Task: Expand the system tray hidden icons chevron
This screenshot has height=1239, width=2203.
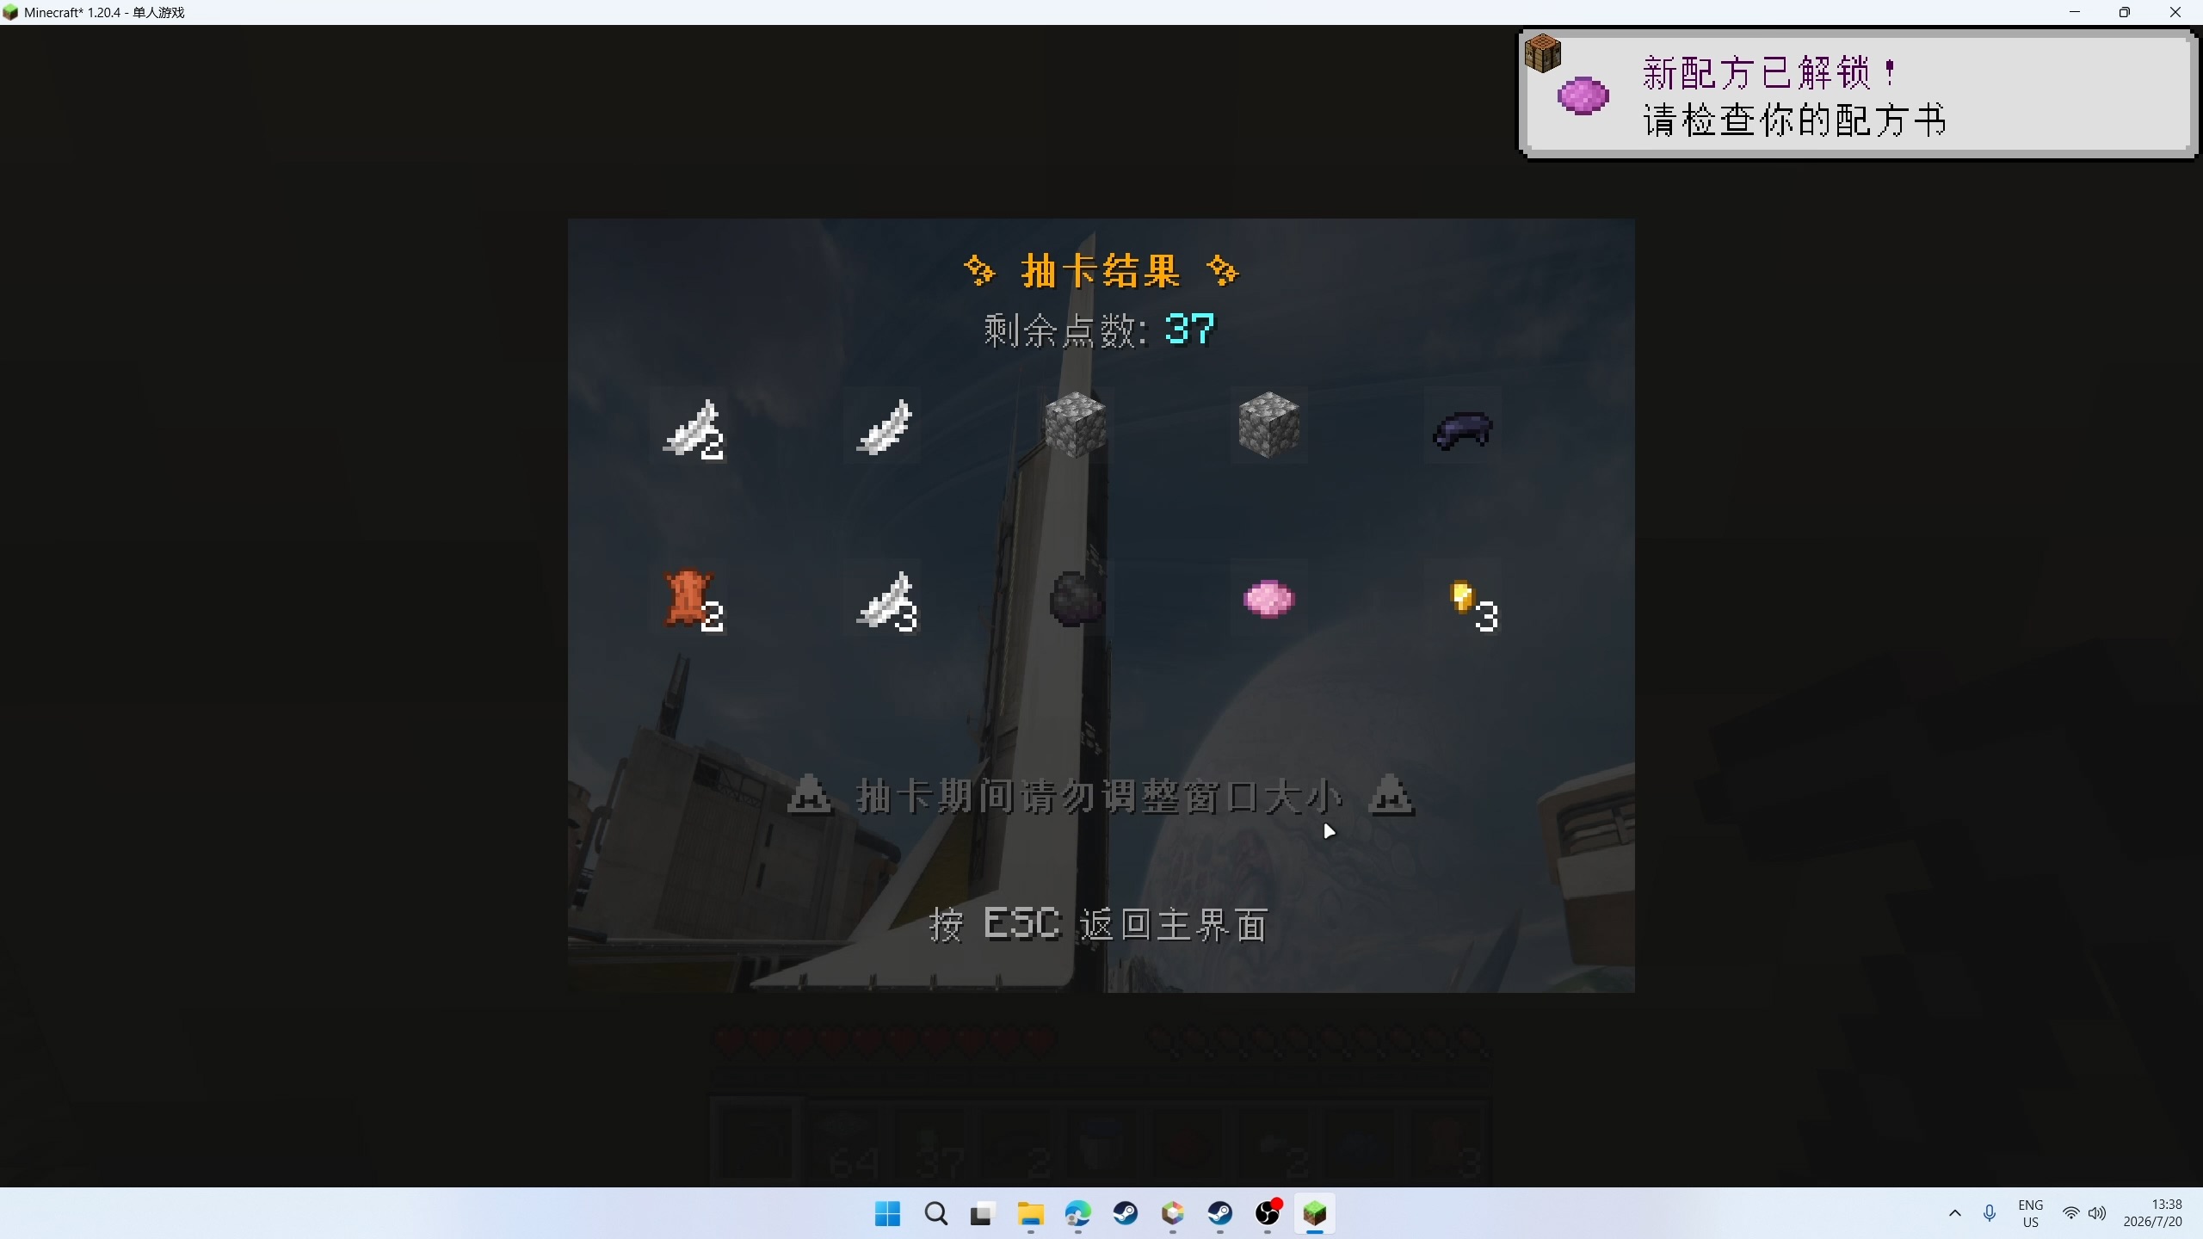Action: pos(1954,1214)
